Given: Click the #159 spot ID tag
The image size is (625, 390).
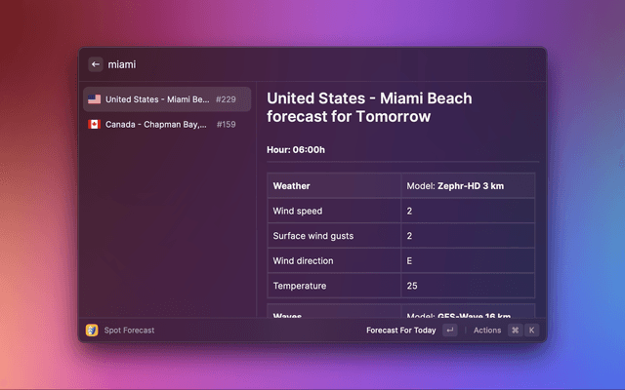Looking at the screenshot, I should point(226,125).
